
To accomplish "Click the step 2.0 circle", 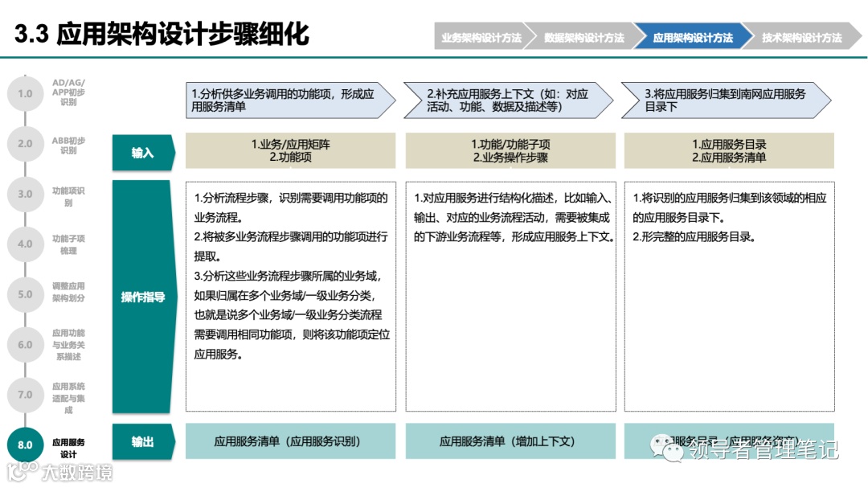I will [x=25, y=143].
